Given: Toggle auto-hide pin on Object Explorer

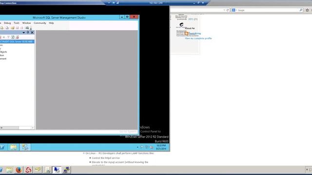Looking at the screenshot, I should pyautogui.click(x=28, y=33).
